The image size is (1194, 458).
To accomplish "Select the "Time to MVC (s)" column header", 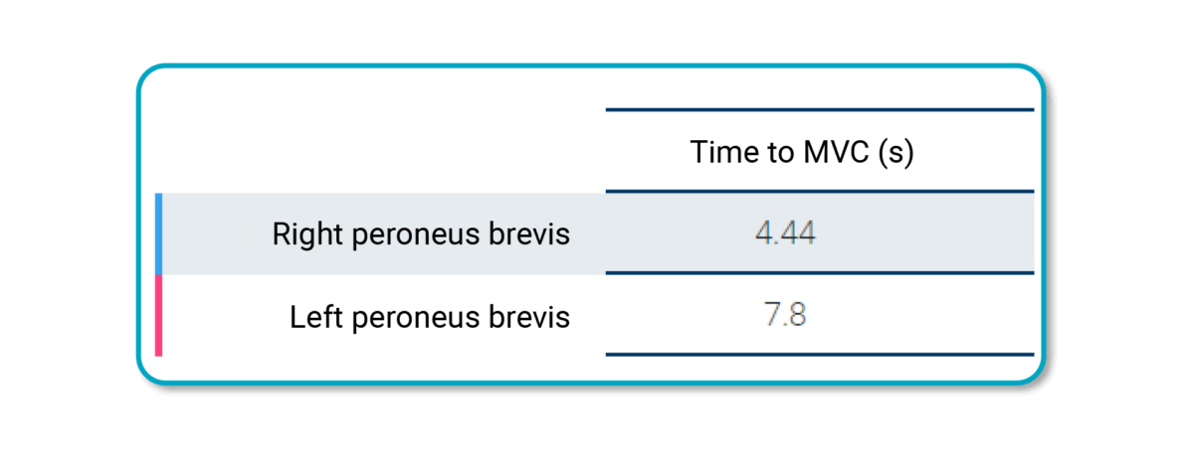I will 802,152.
